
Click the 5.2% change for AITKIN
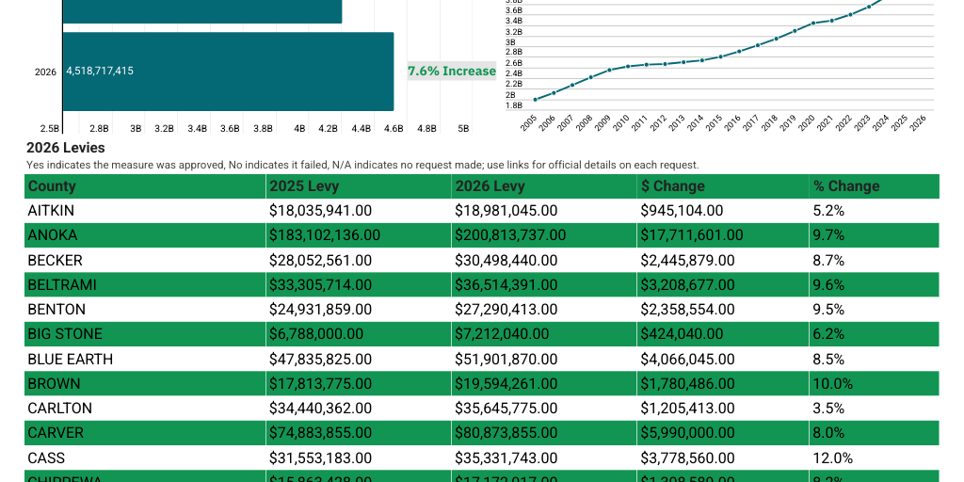[x=875, y=211]
